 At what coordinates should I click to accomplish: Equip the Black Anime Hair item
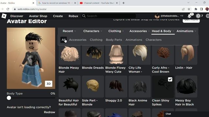pyautogui.click(x=139, y=87)
